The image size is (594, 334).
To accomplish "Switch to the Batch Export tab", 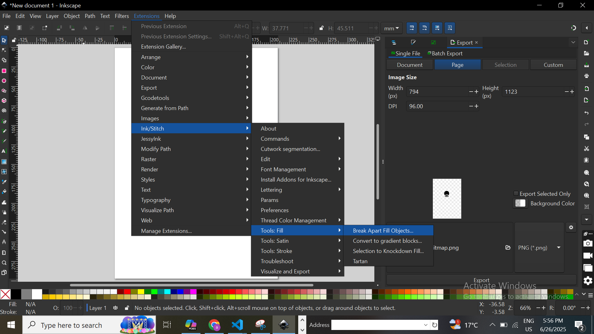I will pyautogui.click(x=445, y=54).
